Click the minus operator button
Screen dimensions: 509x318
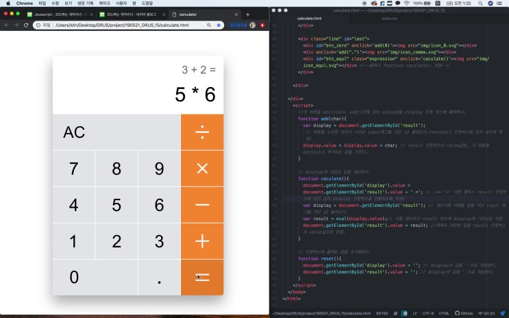click(x=202, y=205)
